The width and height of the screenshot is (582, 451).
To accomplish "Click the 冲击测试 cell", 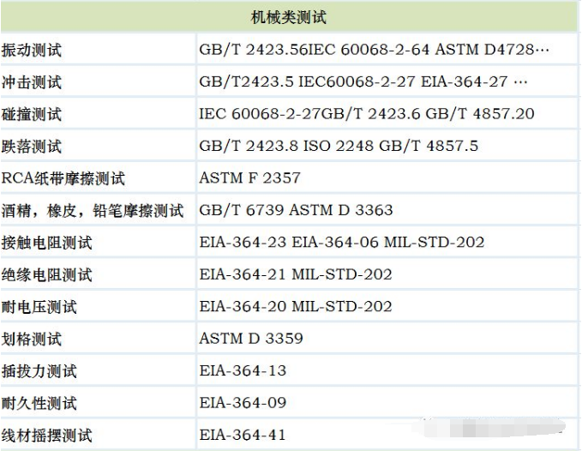I will pyautogui.click(x=32, y=83).
